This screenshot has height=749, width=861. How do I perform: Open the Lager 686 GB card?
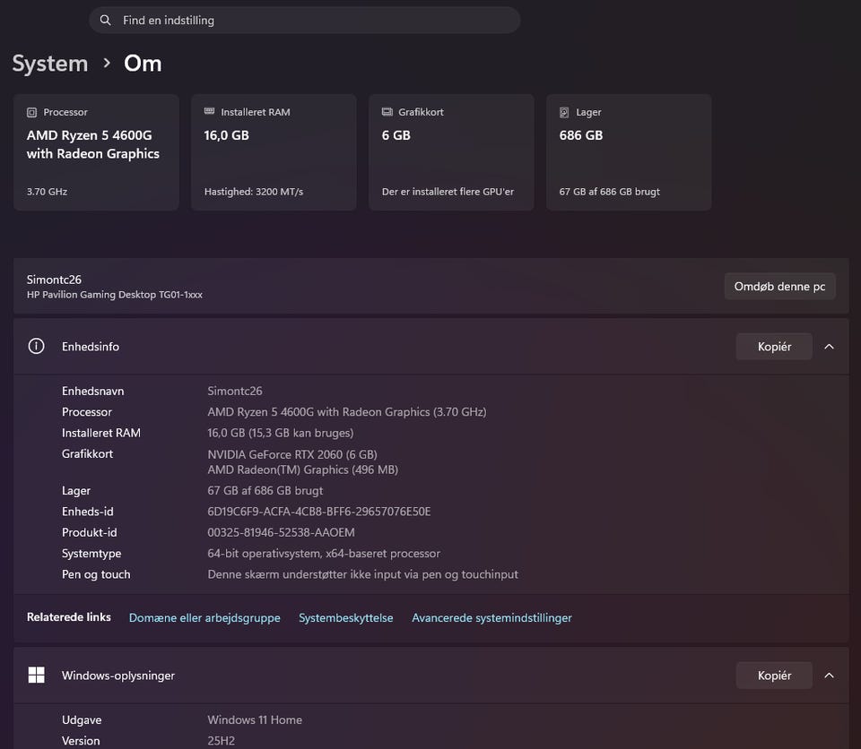[x=629, y=152]
